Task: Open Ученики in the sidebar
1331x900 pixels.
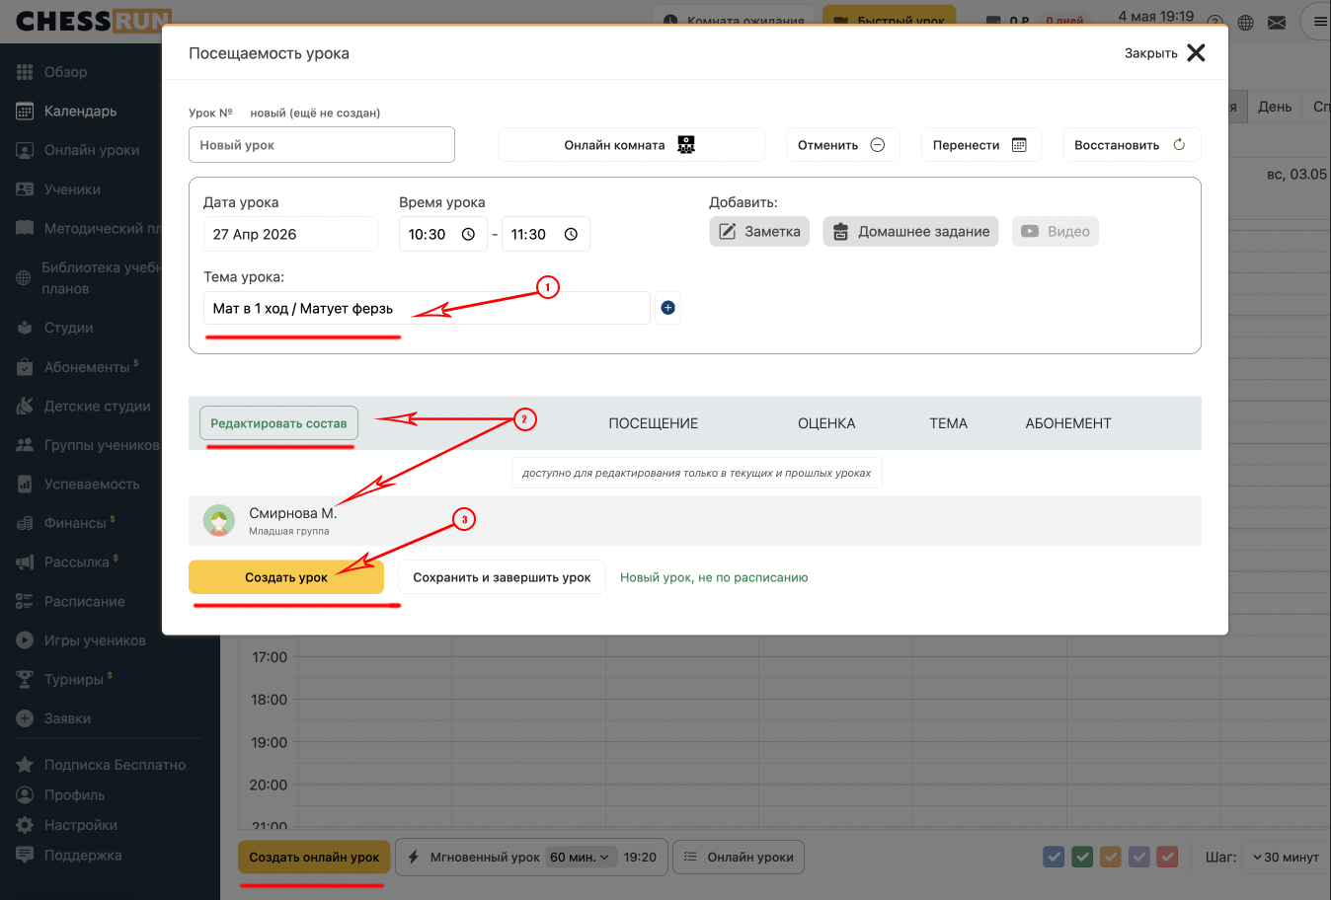Action: 72,189
